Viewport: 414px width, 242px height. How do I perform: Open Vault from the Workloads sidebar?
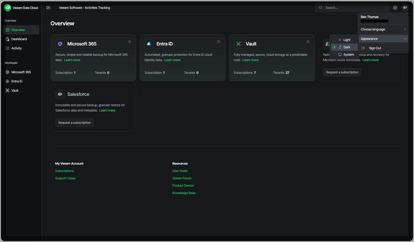coord(14,90)
